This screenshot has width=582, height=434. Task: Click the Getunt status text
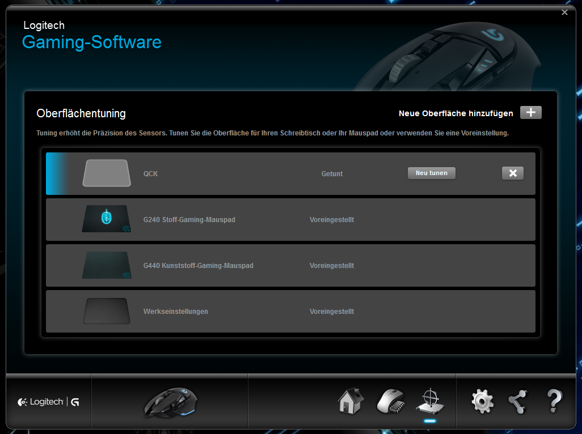332,174
